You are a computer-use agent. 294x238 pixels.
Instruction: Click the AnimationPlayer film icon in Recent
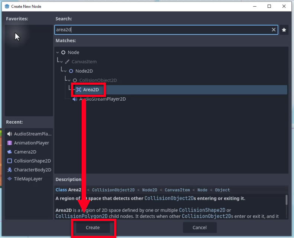click(x=9, y=143)
